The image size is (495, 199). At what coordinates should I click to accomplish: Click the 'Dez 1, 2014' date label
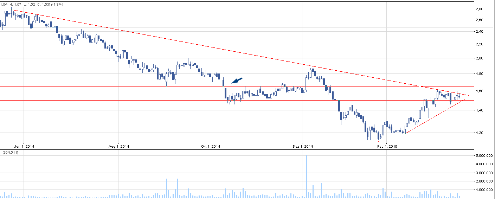coord(303,146)
